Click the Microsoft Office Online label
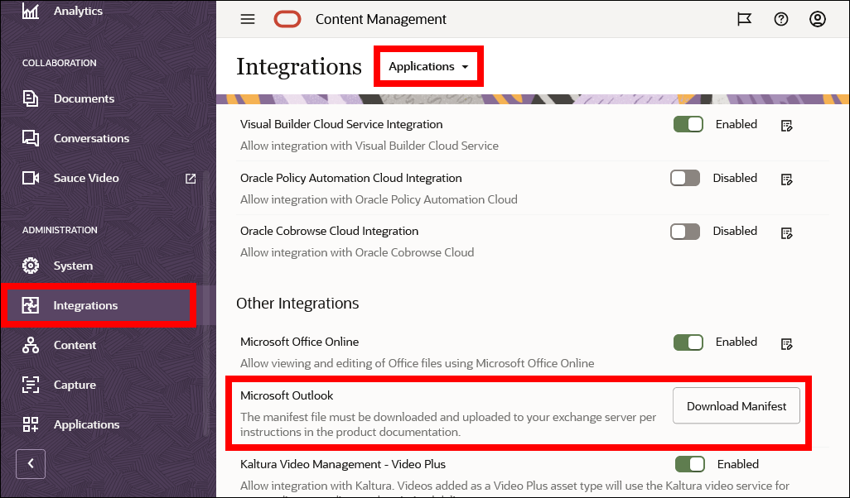This screenshot has height=498, width=850. coord(299,342)
